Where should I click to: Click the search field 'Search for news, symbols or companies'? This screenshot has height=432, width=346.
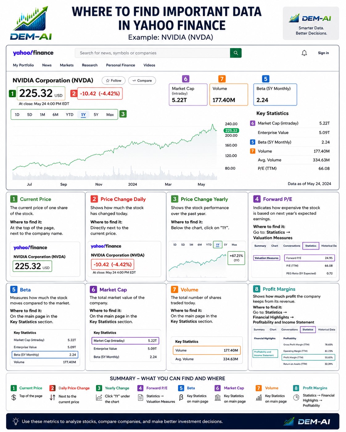152,53
